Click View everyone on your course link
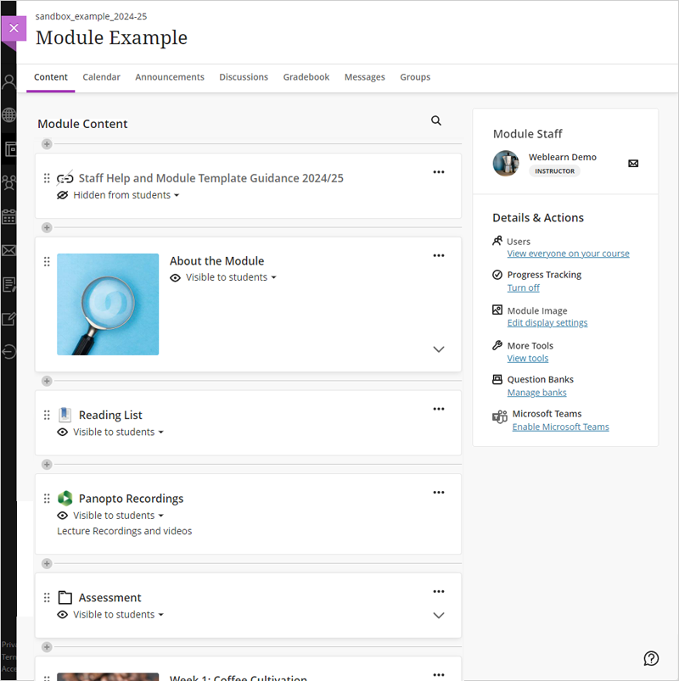 [x=568, y=254]
